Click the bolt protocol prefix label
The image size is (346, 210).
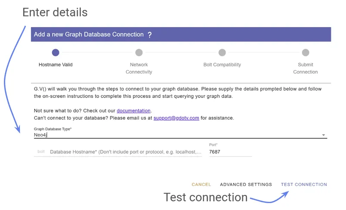click(41, 151)
